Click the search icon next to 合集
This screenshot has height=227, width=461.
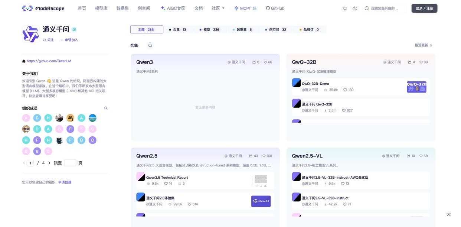(x=150, y=45)
